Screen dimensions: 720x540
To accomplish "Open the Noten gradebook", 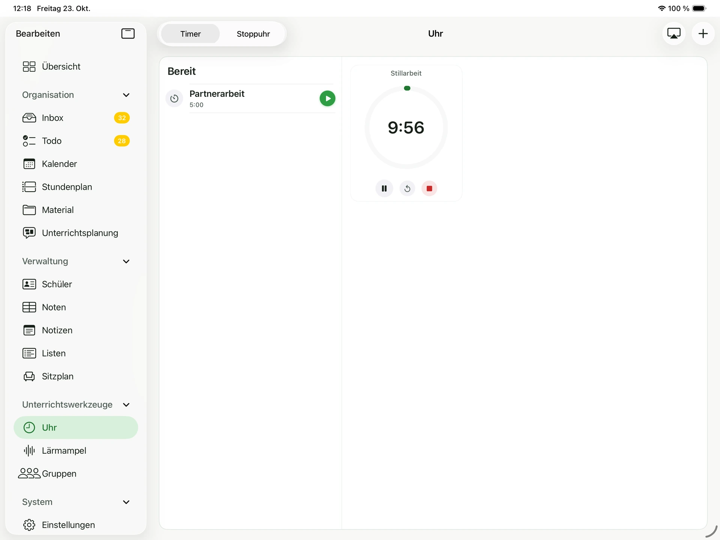I will [x=76, y=307].
